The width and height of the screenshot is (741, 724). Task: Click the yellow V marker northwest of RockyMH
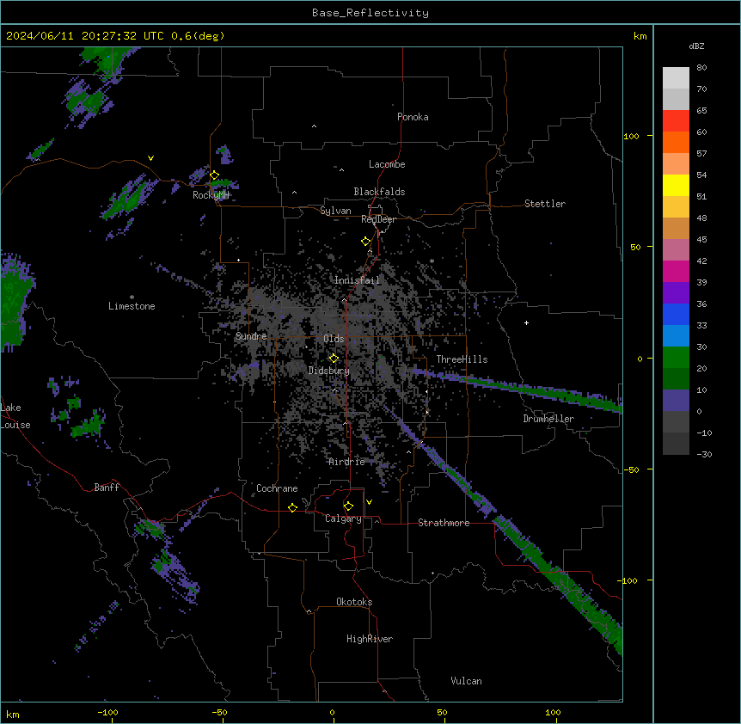point(150,158)
